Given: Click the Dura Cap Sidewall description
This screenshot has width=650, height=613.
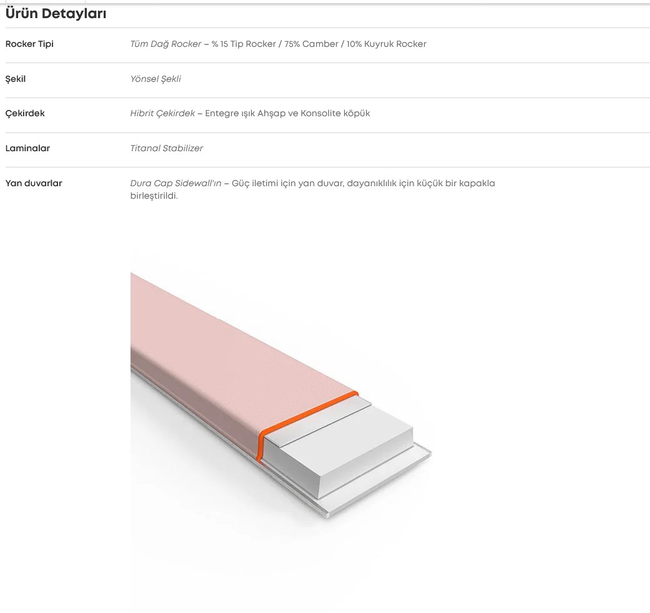Looking at the screenshot, I should 313,189.
